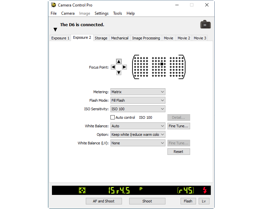Click the metering mode icon in LCD panel
The image size is (263, 209).
tap(82, 190)
